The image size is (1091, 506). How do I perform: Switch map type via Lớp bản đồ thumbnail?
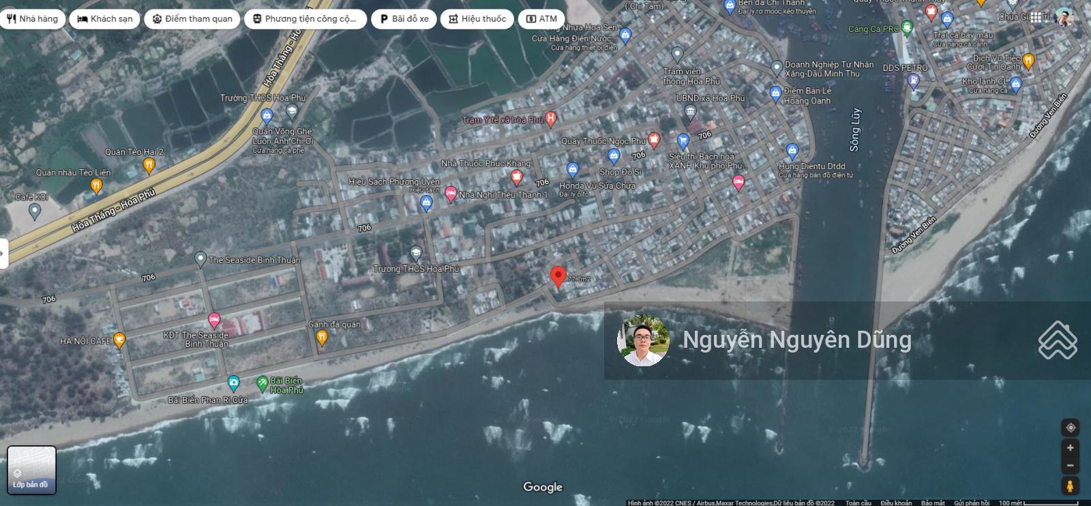(31, 470)
